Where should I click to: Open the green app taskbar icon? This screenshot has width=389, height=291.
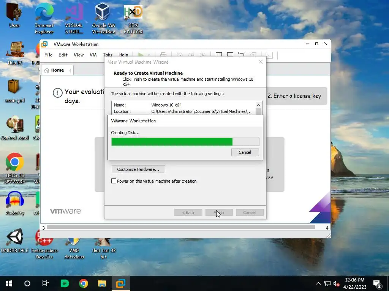point(65,283)
